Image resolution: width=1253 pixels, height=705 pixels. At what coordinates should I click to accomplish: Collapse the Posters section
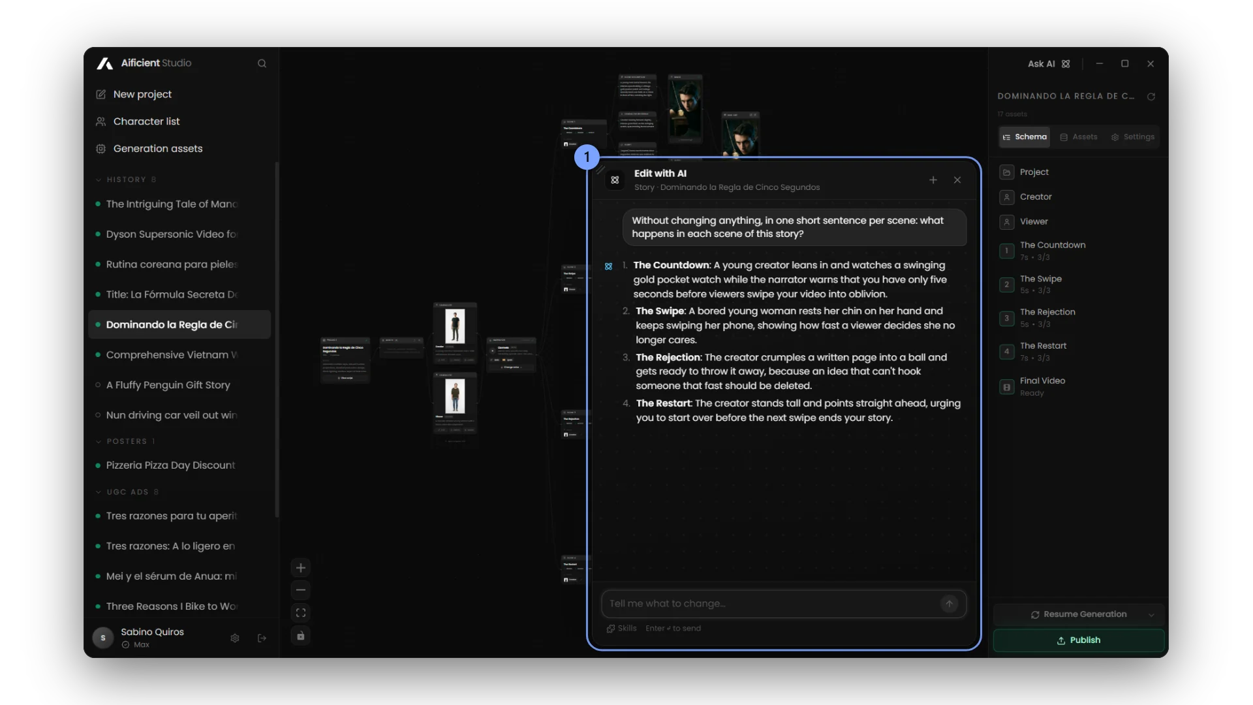click(126, 441)
